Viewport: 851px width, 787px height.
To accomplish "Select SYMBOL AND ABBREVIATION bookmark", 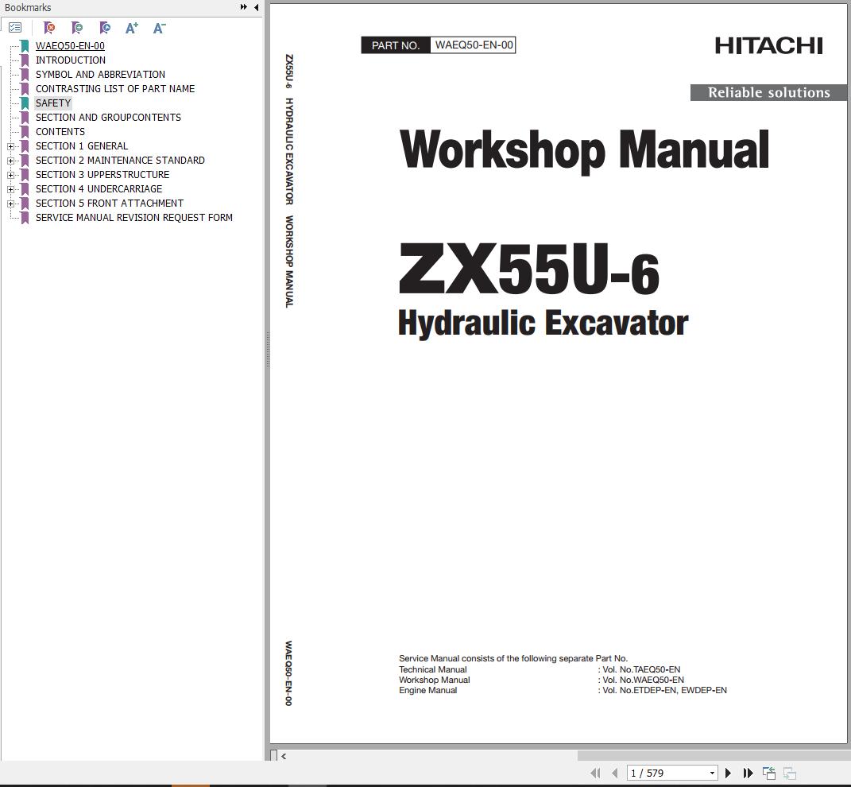I will tap(100, 75).
